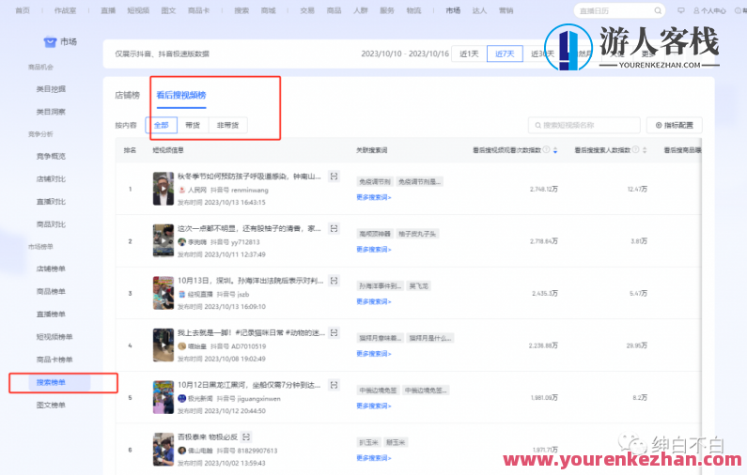Click the avatar of account yy712813
This screenshot has width=747, height=475.
point(181,242)
